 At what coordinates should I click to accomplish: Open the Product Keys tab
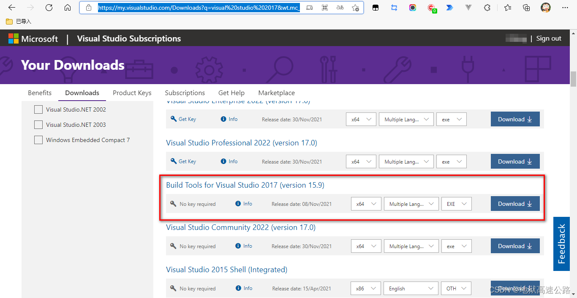132,93
